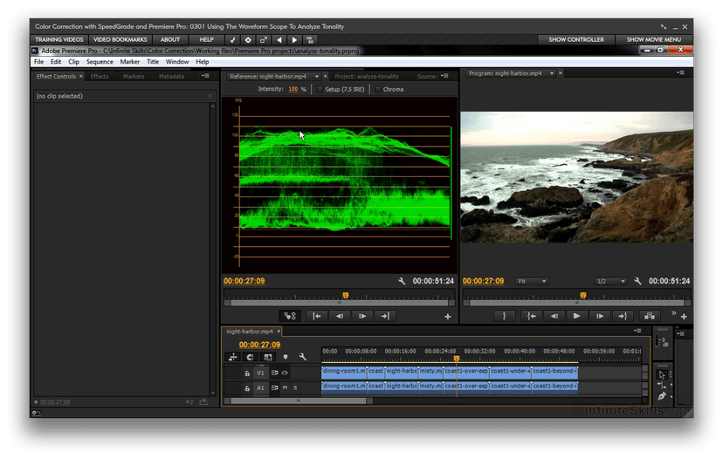Click the ABOUT button

click(169, 39)
